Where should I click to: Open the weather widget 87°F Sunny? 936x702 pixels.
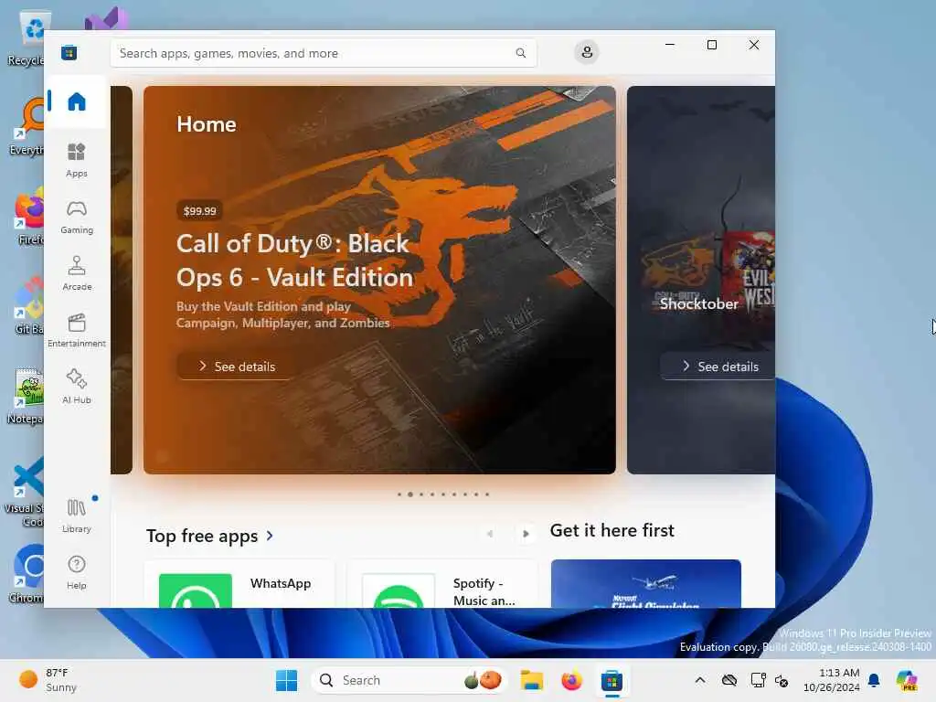pyautogui.click(x=48, y=680)
